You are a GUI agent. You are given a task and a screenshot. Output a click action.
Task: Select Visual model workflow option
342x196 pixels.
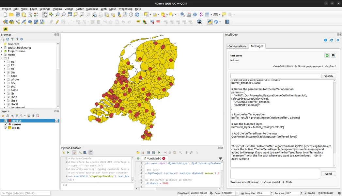261,182
